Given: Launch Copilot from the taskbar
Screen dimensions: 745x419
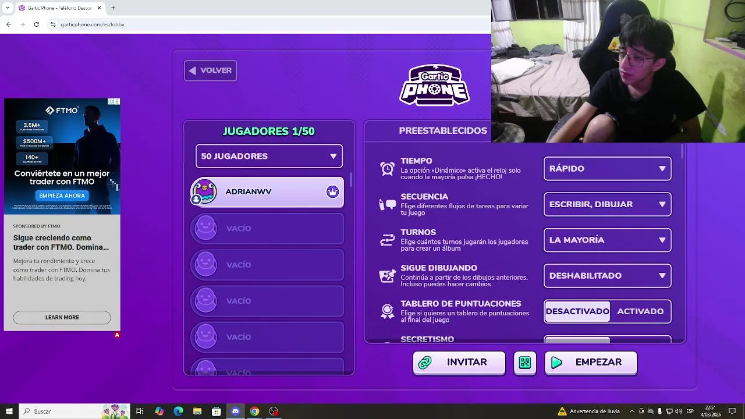Looking at the screenshot, I should [159, 411].
